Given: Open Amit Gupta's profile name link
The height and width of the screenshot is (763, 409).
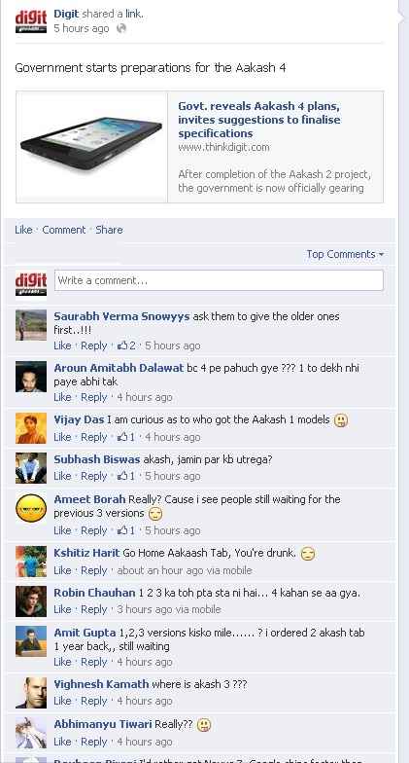Looking at the screenshot, I should 85,633.
